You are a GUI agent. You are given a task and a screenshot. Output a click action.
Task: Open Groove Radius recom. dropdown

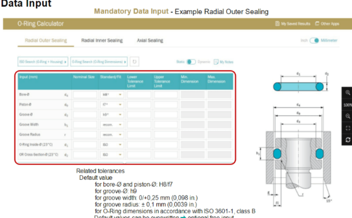point(112,135)
